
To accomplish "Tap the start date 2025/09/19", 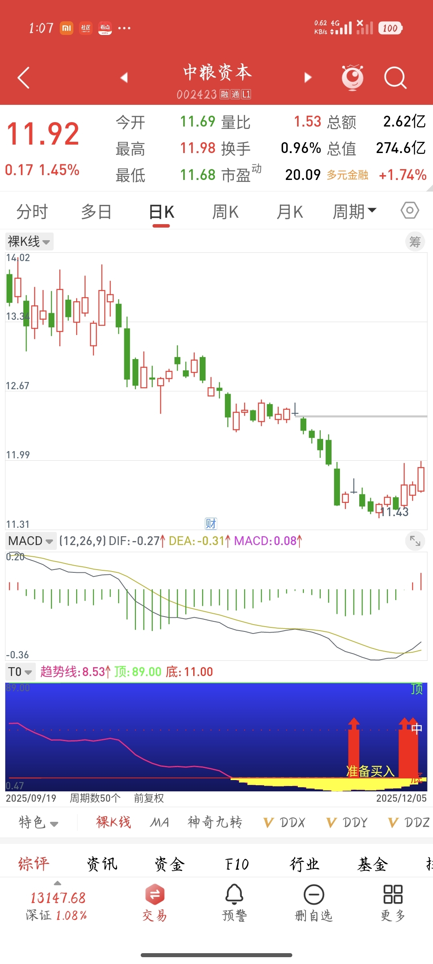I will coord(31,798).
